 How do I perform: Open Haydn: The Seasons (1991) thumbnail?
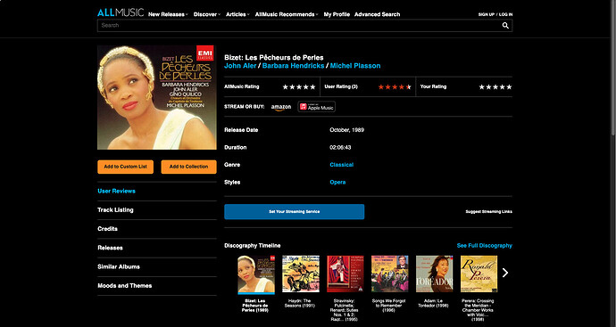[301, 274]
